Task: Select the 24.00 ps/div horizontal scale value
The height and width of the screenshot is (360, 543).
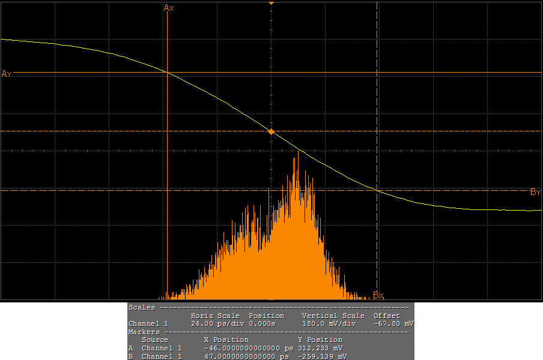Action: point(215,323)
